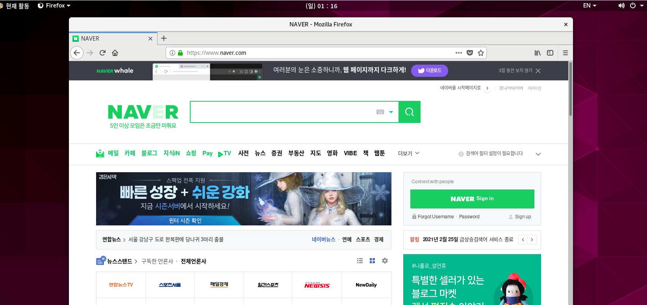Open the 지도 maps link
Viewport: 647px width, 305px height.
coord(315,153)
